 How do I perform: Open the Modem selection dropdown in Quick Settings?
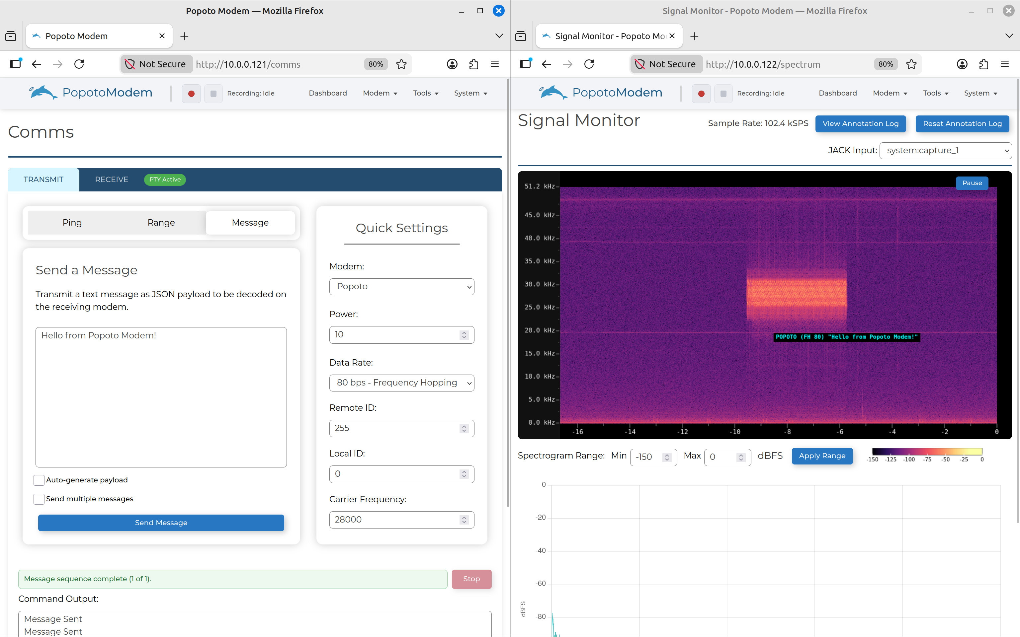click(402, 287)
